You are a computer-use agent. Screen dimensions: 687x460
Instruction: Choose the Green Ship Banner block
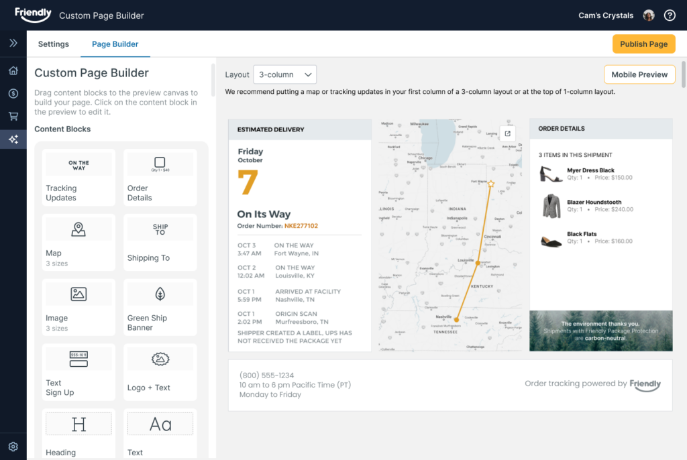tap(160, 306)
